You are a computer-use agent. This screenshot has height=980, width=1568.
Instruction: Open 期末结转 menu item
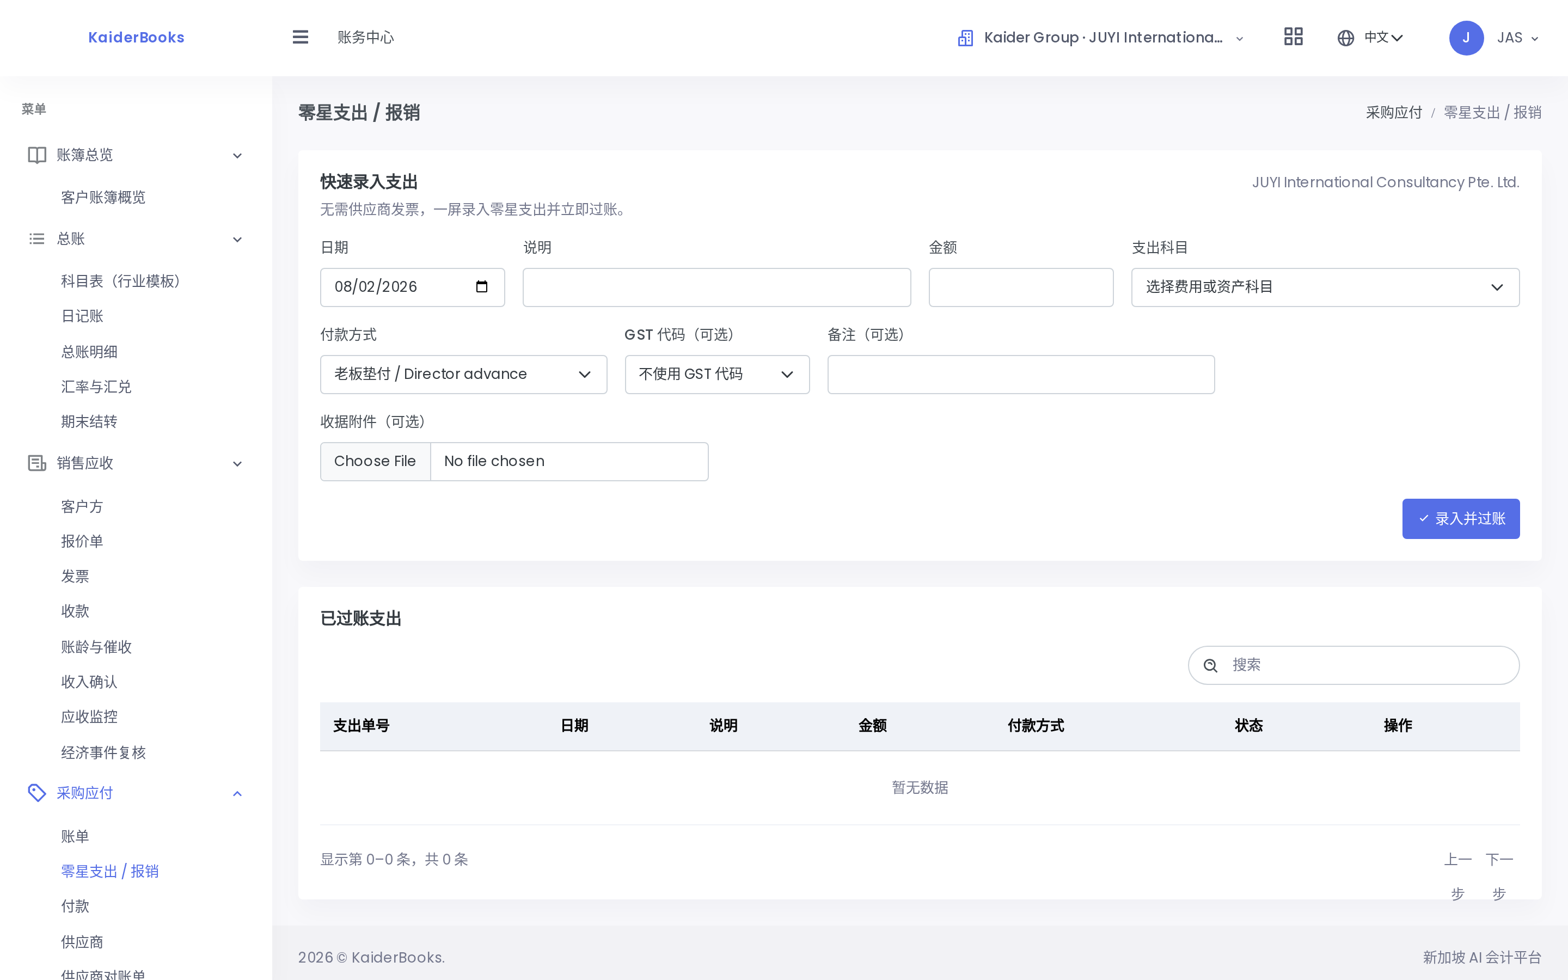point(89,421)
